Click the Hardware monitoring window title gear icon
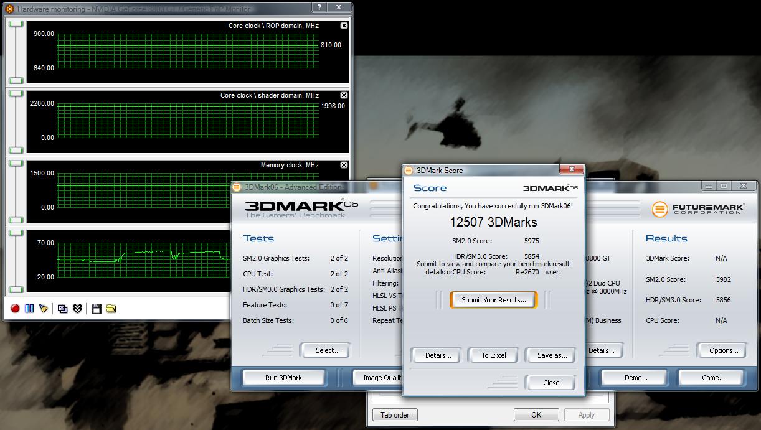This screenshot has height=430, width=761. pyautogui.click(x=9, y=9)
